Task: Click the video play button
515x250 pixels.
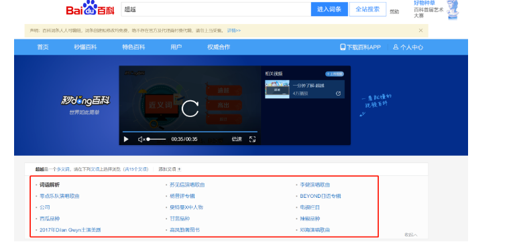Action: click(126, 140)
